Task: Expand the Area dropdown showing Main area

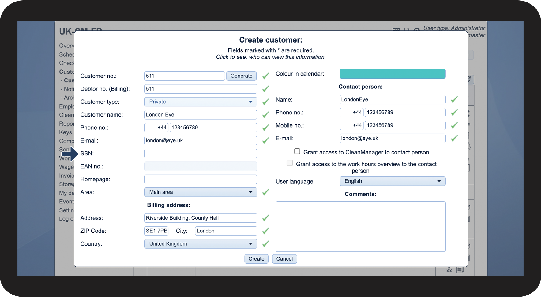Action: (x=200, y=192)
